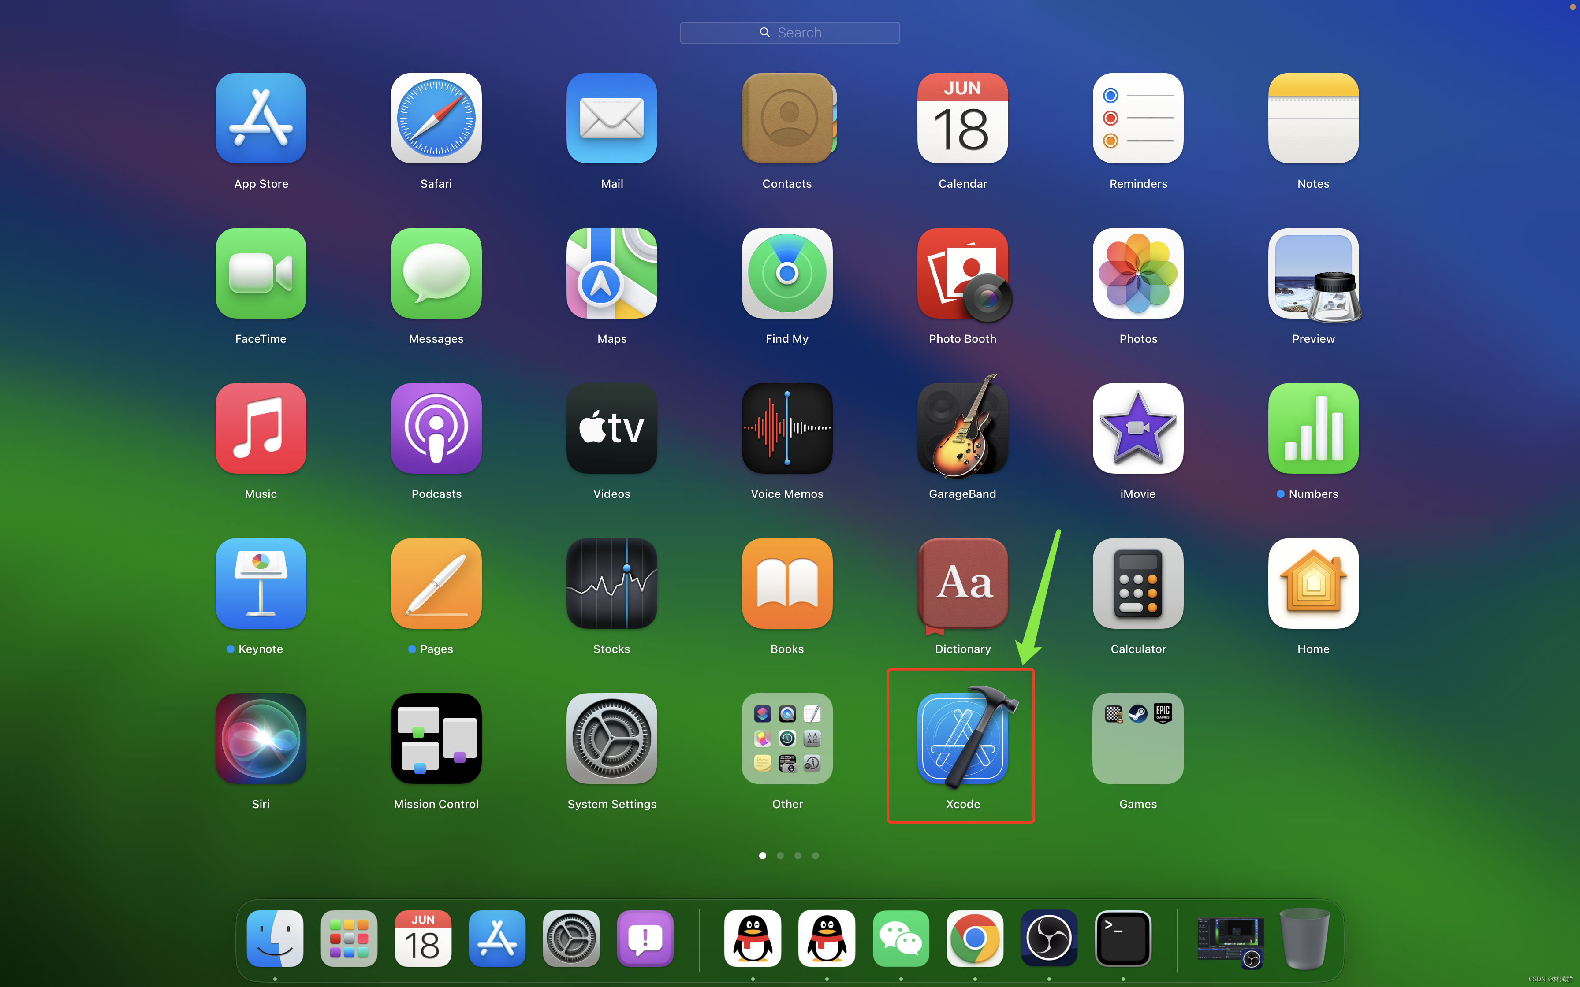Open the Home app
This screenshot has width=1580, height=987.
[x=1313, y=583]
